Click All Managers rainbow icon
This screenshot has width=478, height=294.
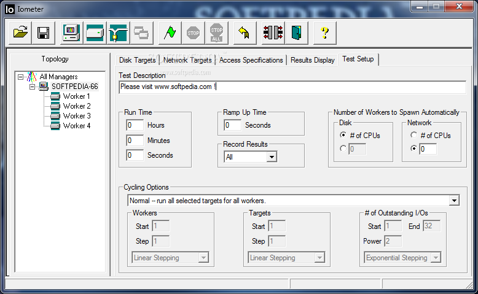click(x=32, y=77)
